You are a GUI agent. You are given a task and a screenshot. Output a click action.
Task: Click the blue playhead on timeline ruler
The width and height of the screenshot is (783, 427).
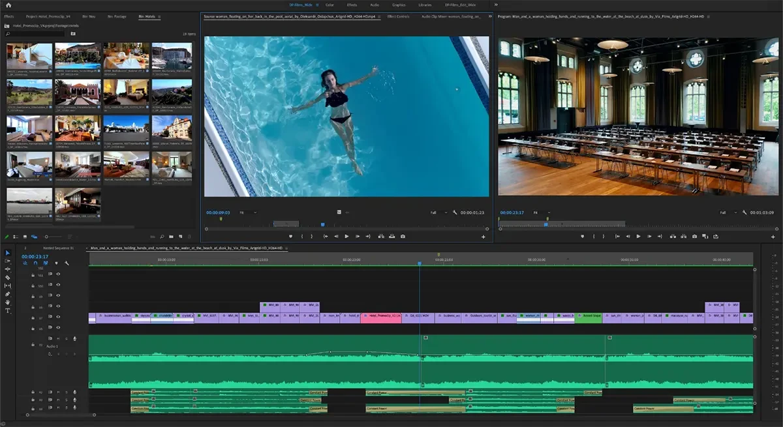pos(420,263)
